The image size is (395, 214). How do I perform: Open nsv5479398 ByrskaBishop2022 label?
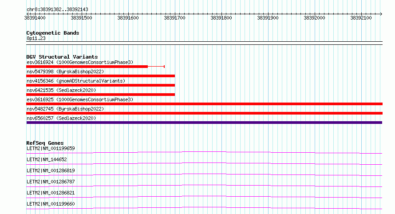65,71
